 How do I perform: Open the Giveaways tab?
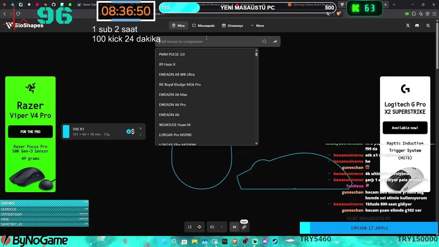[x=233, y=26]
